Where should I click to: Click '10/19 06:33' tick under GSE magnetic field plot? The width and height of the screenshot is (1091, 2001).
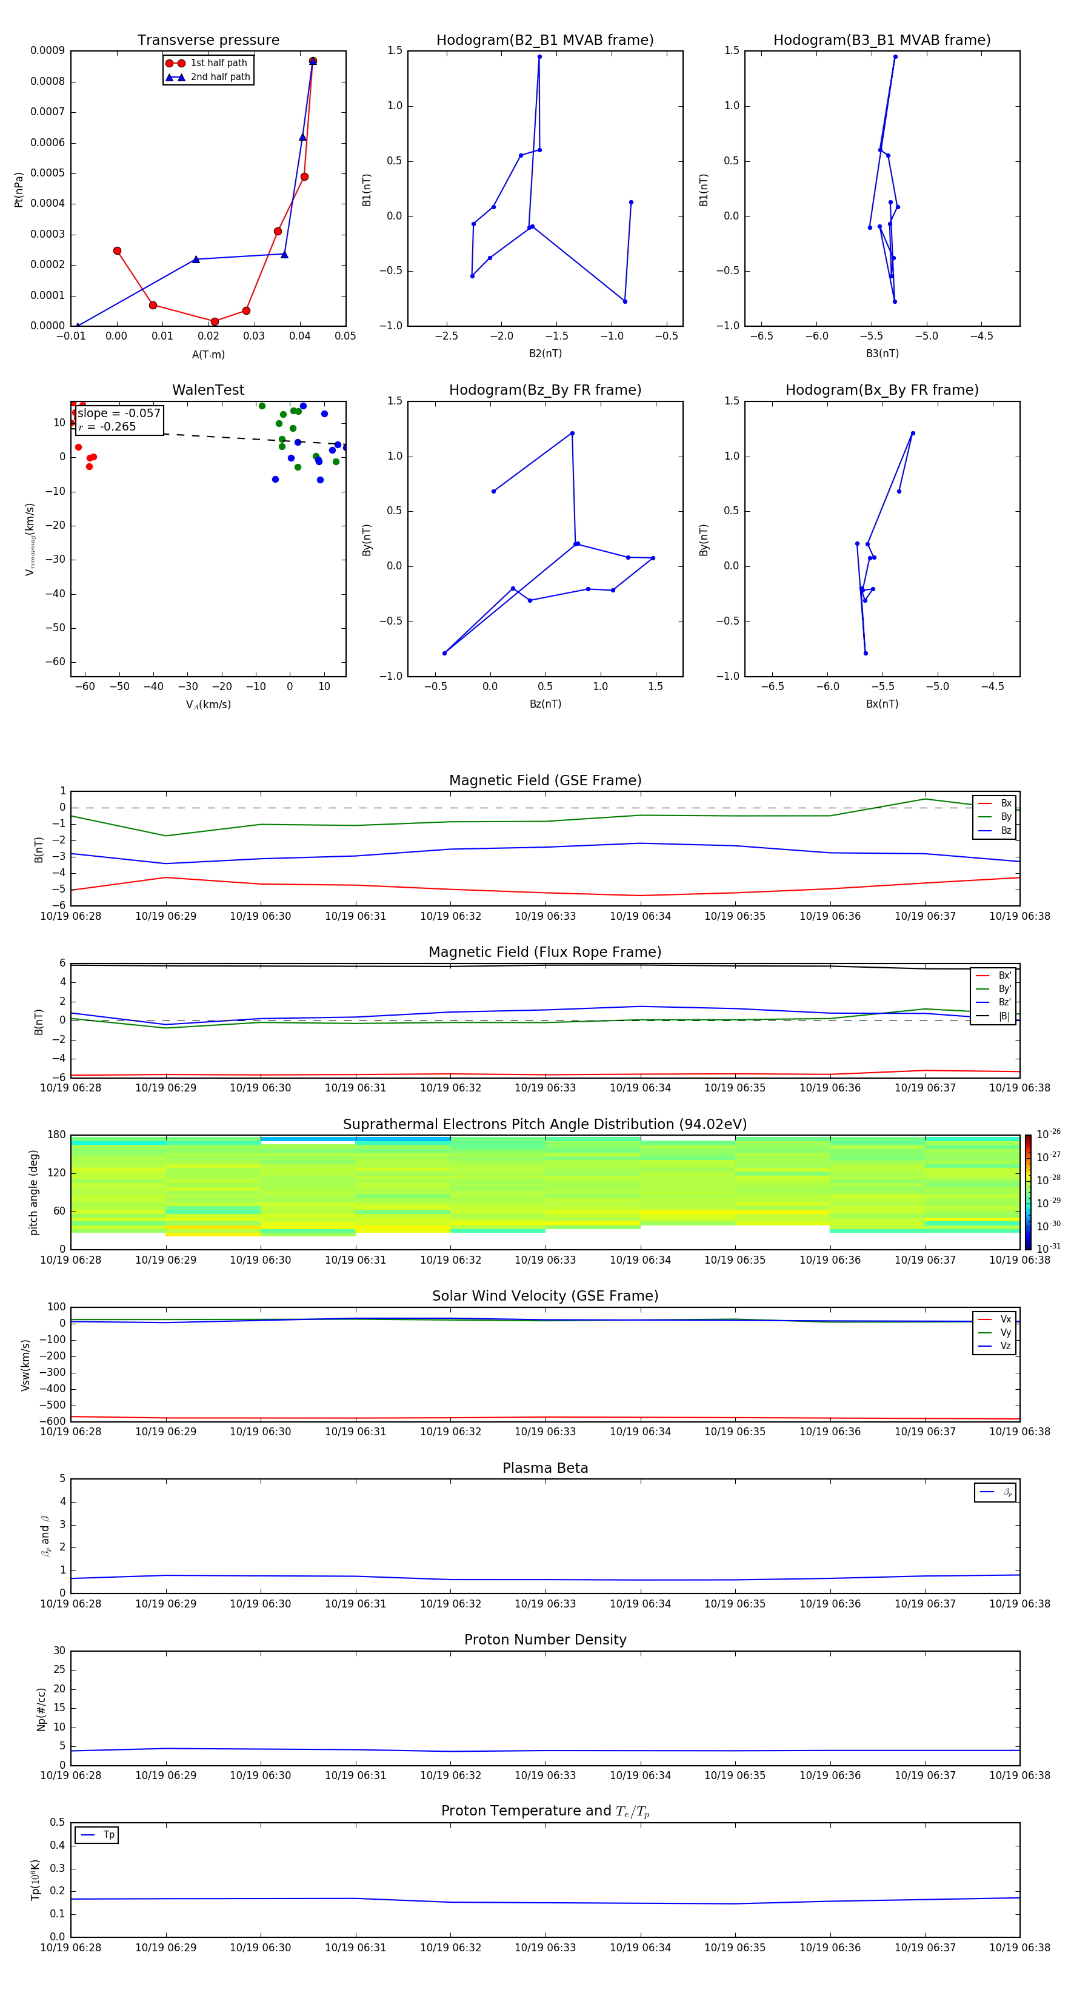tap(545, 917)
